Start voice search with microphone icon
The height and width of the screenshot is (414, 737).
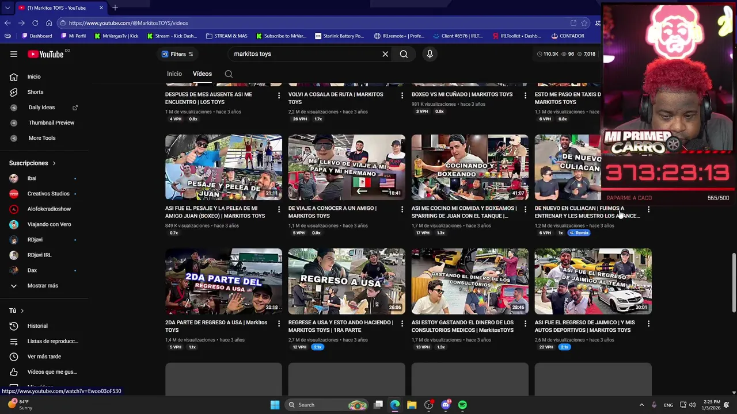[x=430, y=54]
